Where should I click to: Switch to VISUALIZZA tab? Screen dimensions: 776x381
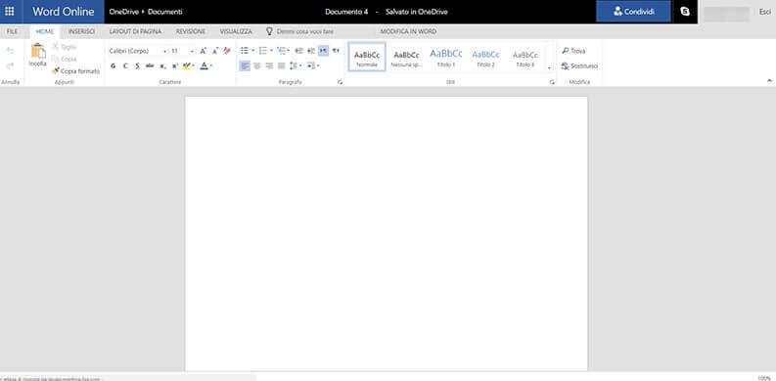tap(236, 31)
